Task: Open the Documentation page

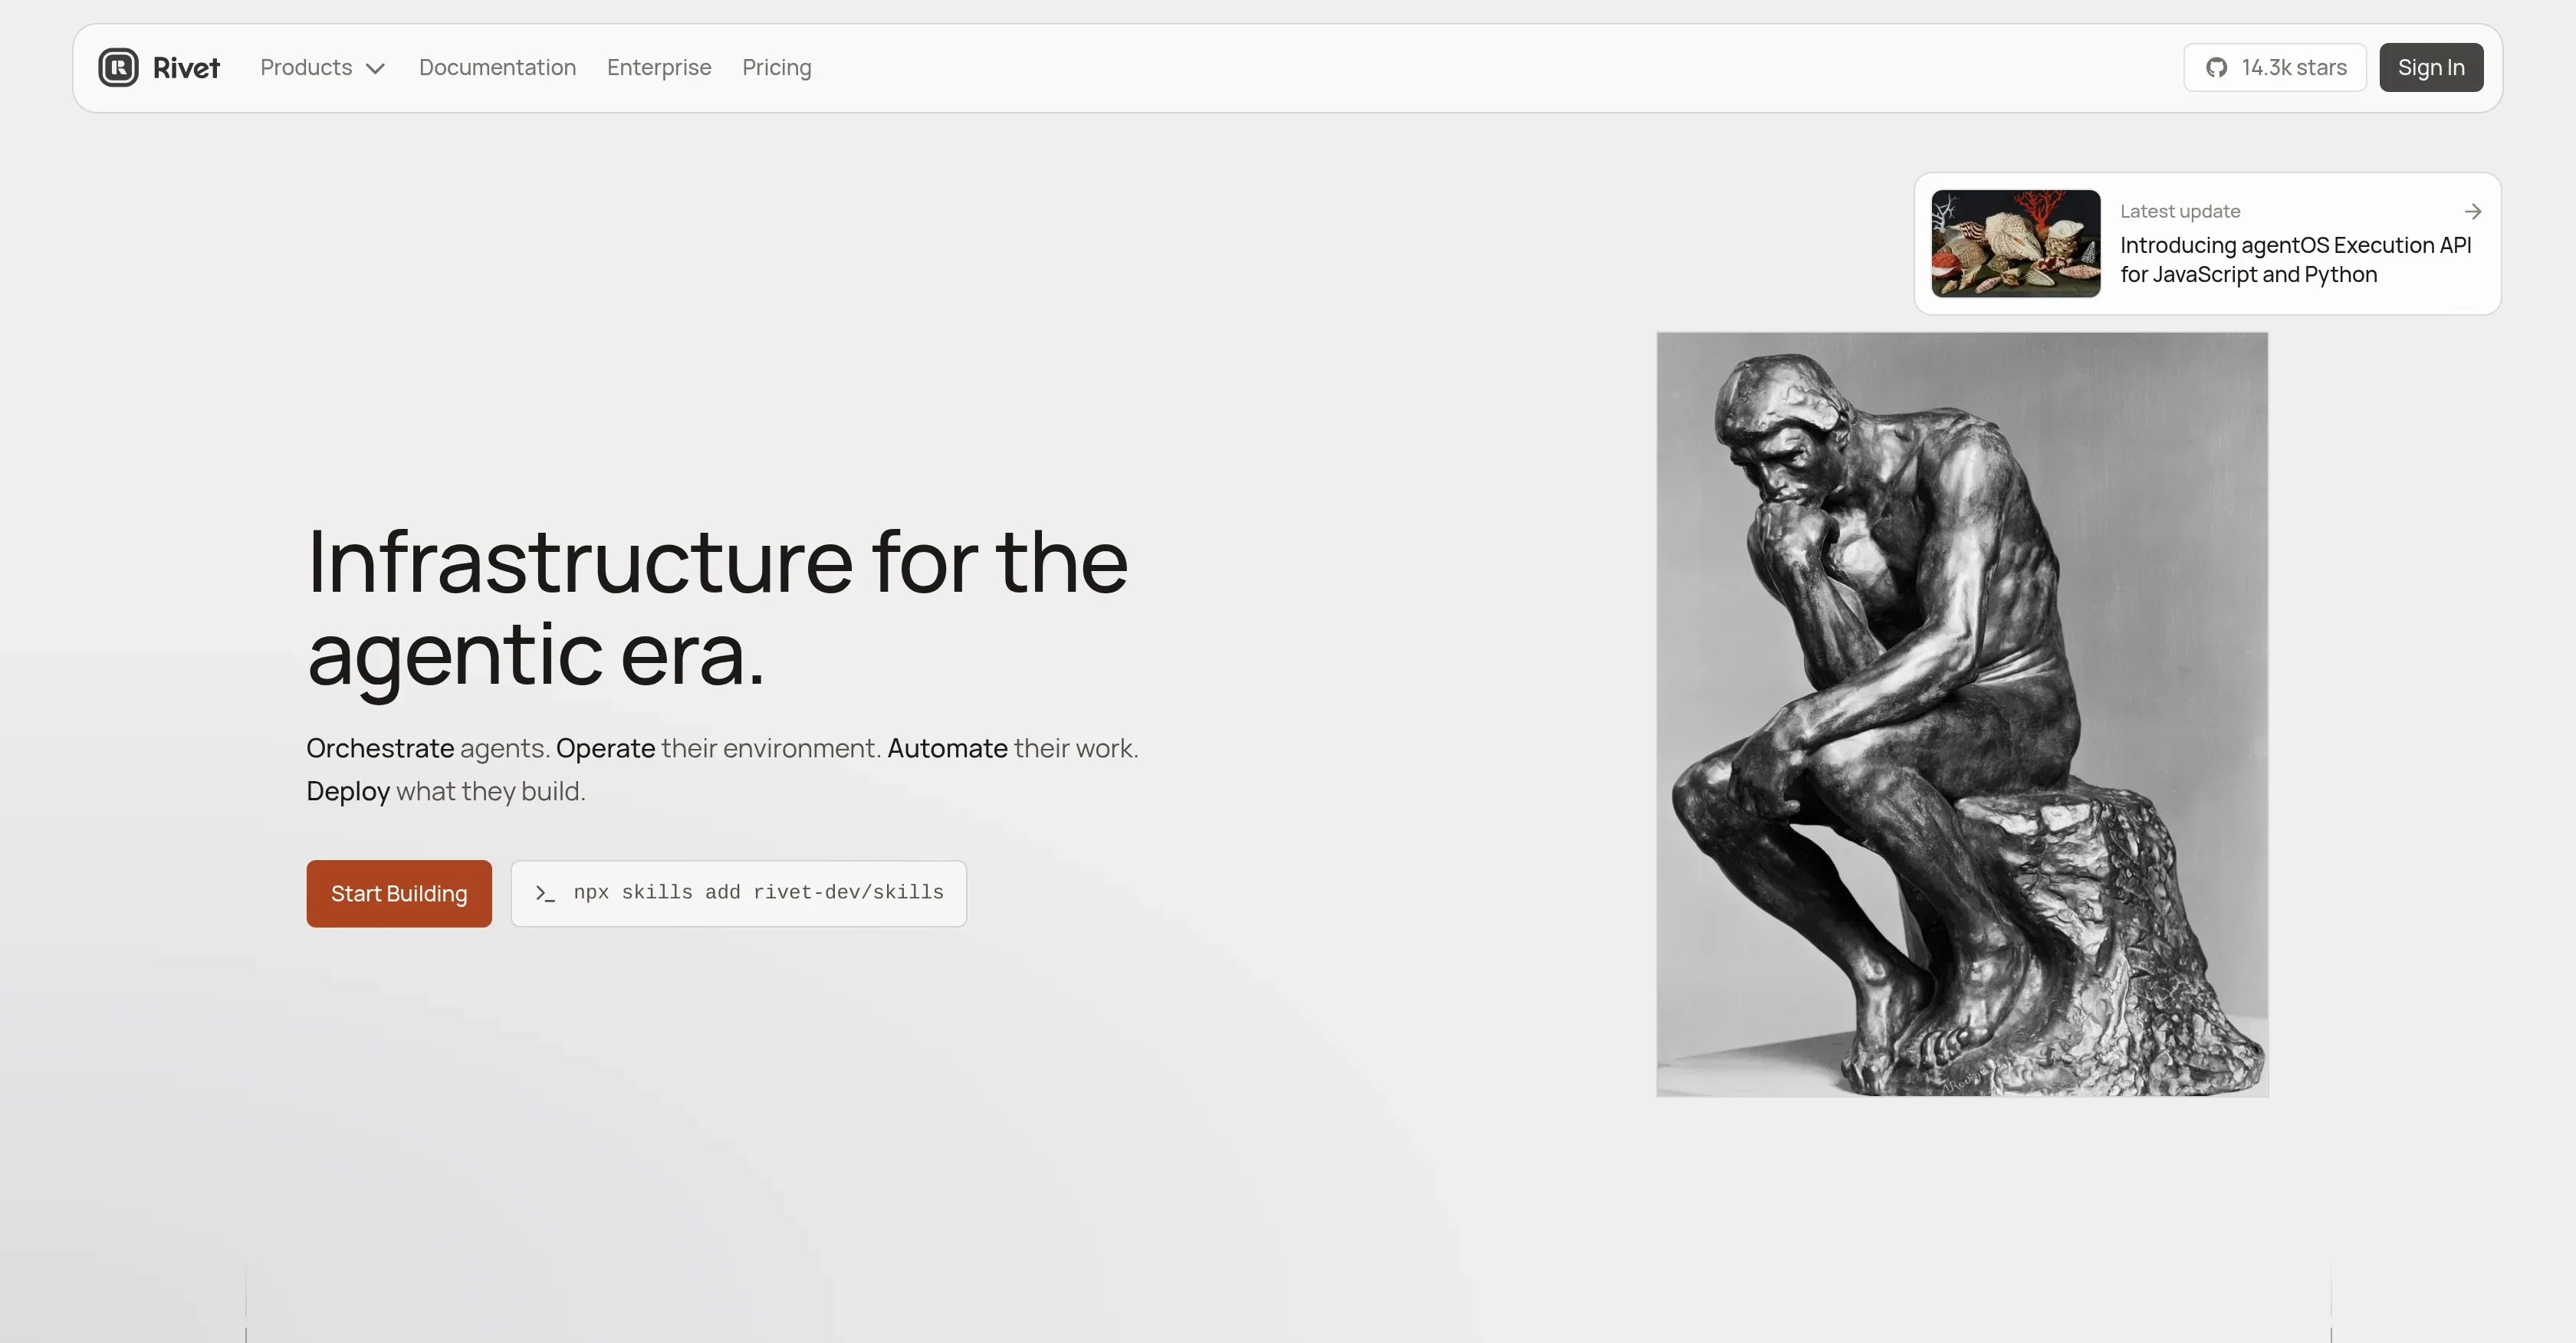Action: coord(497,67)
